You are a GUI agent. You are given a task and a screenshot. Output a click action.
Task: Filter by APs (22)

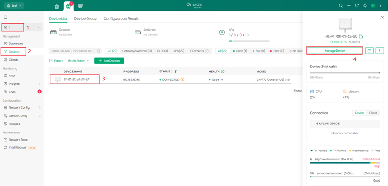[x=179, y=51]
